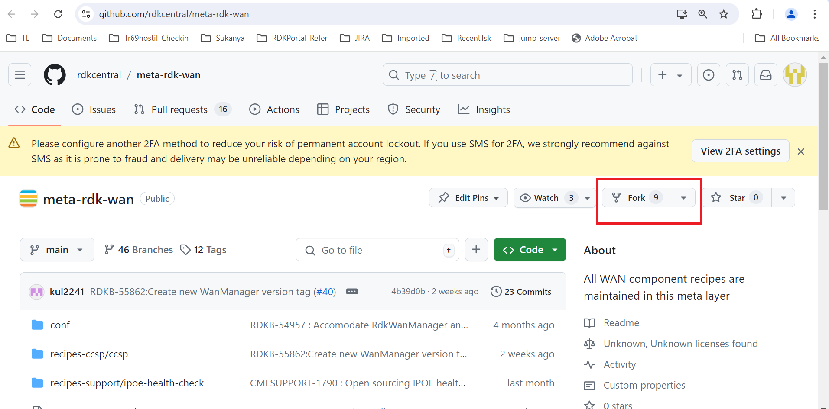Viewport: 829px width, 409px height.
Task: Star the repository
Action: 737,198
